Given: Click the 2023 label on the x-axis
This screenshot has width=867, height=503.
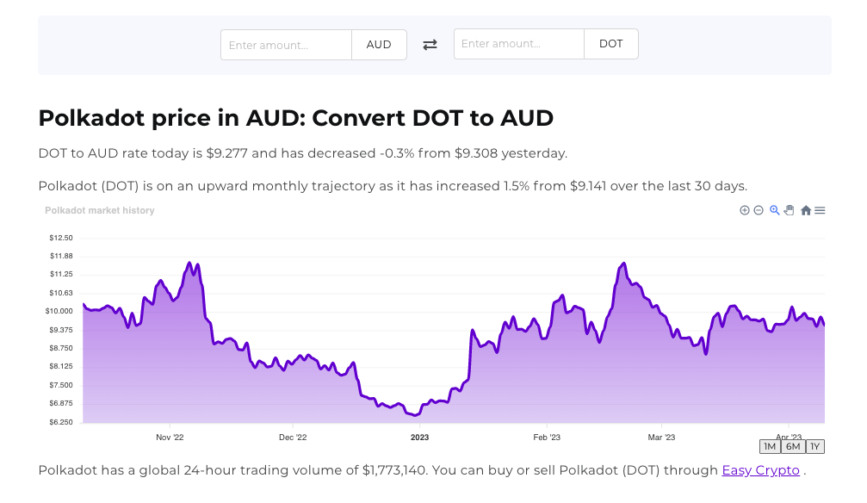Looking at the screenshot, I should point(419,438).
